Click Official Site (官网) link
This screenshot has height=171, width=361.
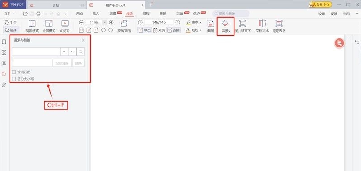pos(346,14)
